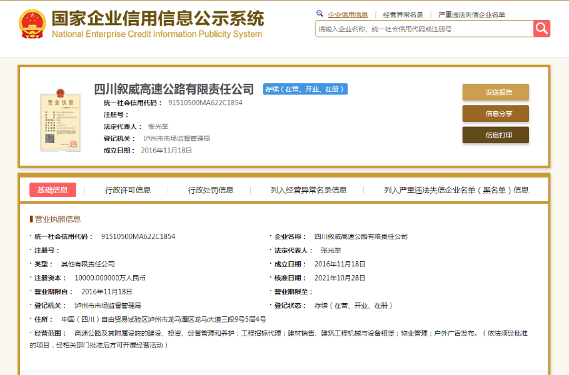569x375 pixels.
Task: Print the page with the 信息打印 button
Action: tap(495, 135)
